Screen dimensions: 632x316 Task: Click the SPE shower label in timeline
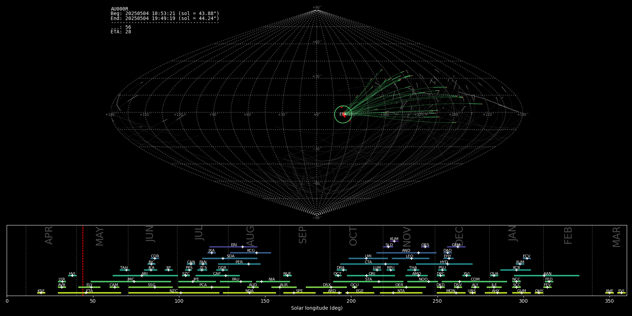[299, 291]
